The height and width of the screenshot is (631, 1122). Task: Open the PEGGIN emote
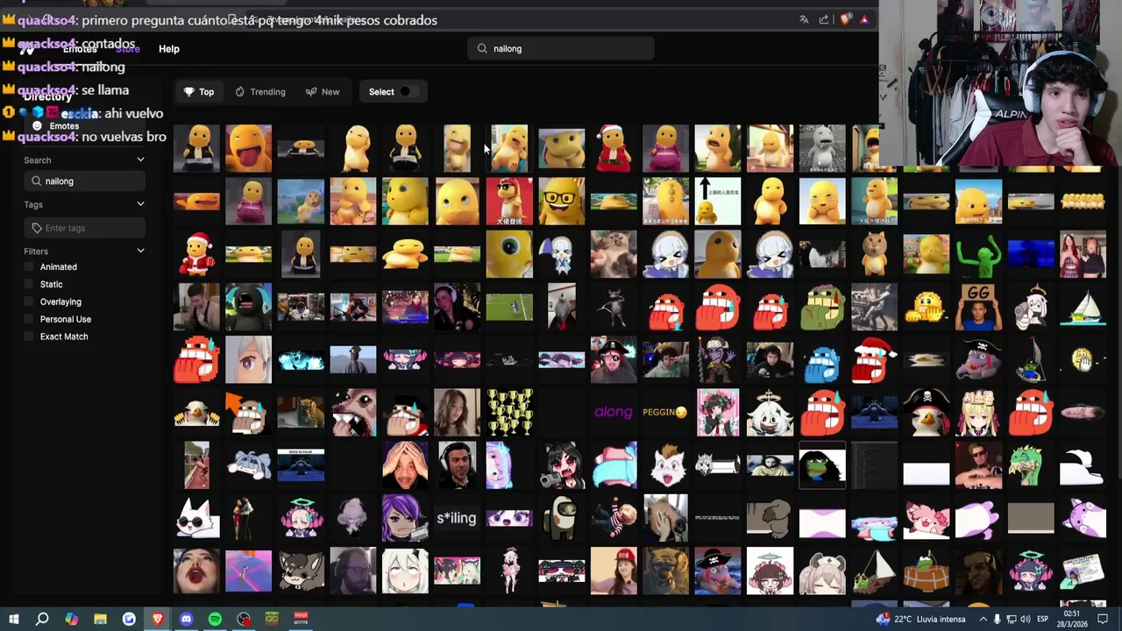click(x=665, y=412)
